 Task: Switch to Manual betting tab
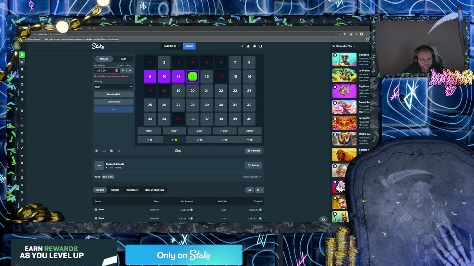(x=104, y=59)
